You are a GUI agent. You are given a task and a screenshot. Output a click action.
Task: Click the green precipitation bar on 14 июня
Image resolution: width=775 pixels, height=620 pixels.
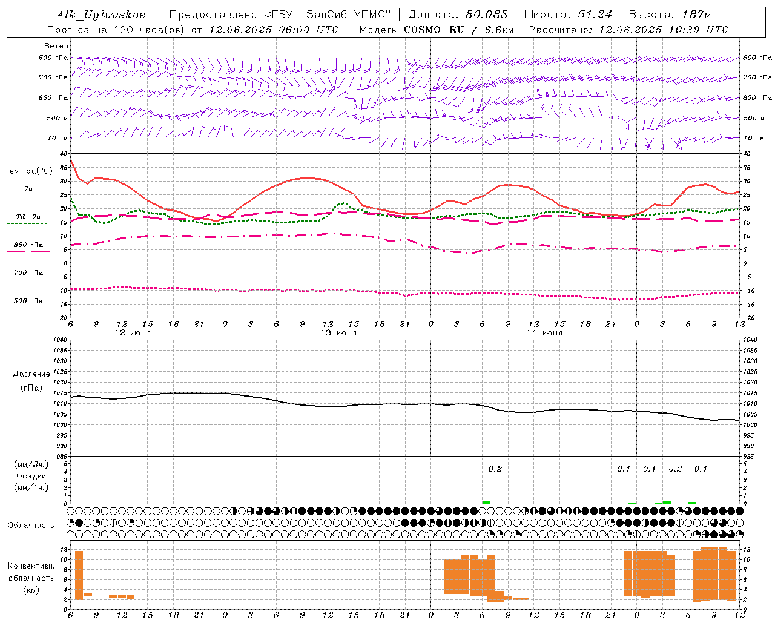(x=486, y=503)
